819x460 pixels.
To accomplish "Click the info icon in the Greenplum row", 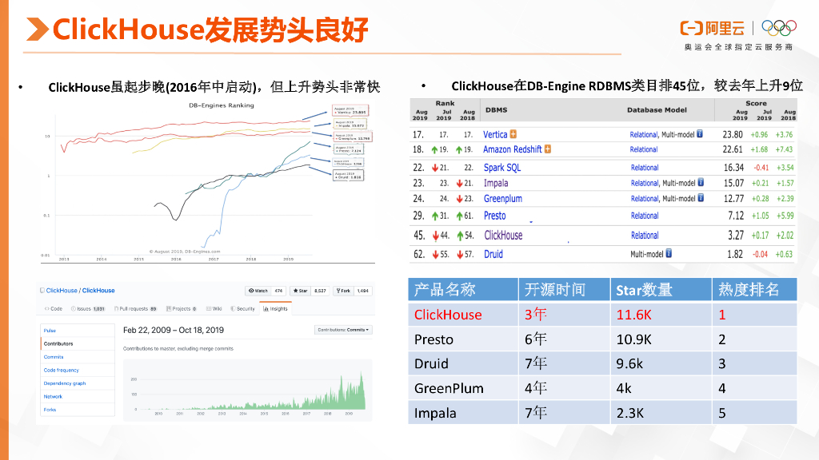I will click(x=701, y=198).
